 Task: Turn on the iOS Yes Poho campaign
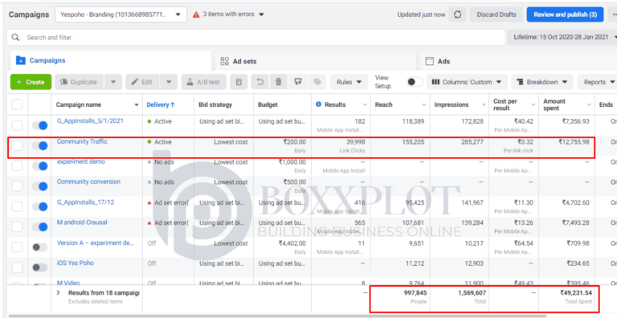(x=39, y=267)
